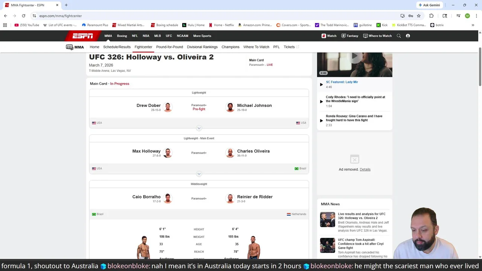Open the Paramount Plus bookmark
This screenshot has width=482, height=271.
point(95,25)
